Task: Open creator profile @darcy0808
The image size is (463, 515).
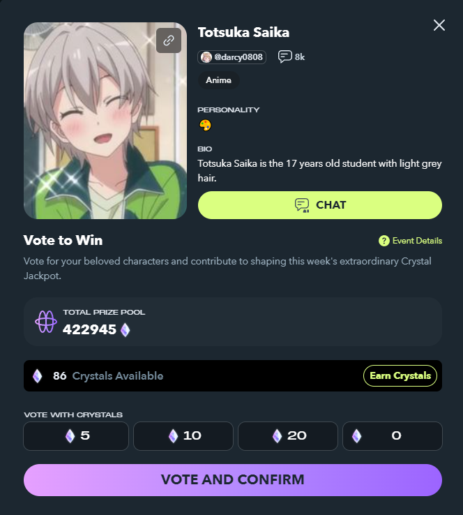Action: point(231,57)
